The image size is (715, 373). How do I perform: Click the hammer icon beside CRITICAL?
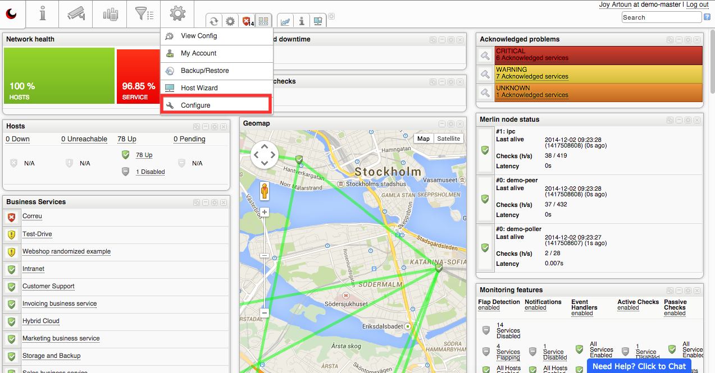click(485, 56)
